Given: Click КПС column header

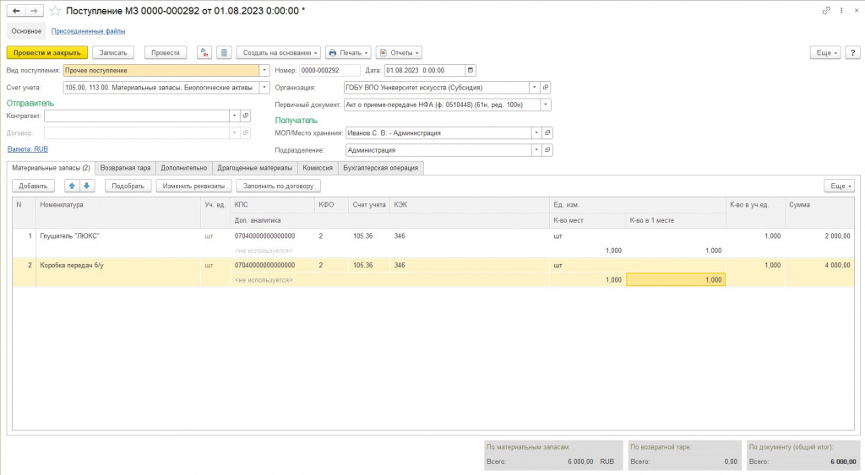Looking at the screenshot, I should point(273,205).
